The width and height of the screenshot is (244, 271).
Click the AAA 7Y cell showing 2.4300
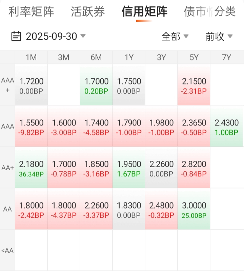pyautogui.click(x=226, y=127)
